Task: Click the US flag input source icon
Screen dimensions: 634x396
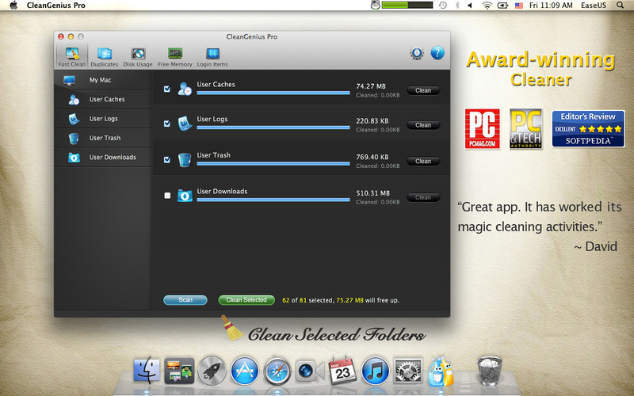Action: tap(519, 6)
